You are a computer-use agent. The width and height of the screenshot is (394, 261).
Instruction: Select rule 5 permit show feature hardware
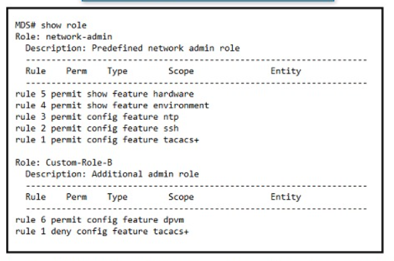coord(105,94)
